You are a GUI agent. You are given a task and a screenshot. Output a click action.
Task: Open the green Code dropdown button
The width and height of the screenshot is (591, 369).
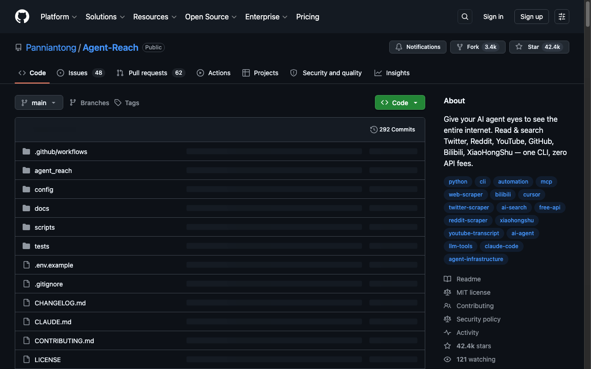pyautogui.click(x=400, y=102)
